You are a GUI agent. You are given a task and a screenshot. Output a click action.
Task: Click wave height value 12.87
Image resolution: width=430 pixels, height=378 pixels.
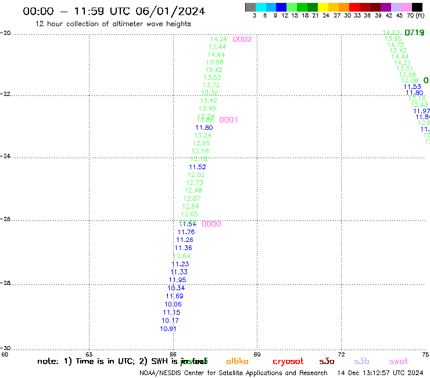(192, 198)
